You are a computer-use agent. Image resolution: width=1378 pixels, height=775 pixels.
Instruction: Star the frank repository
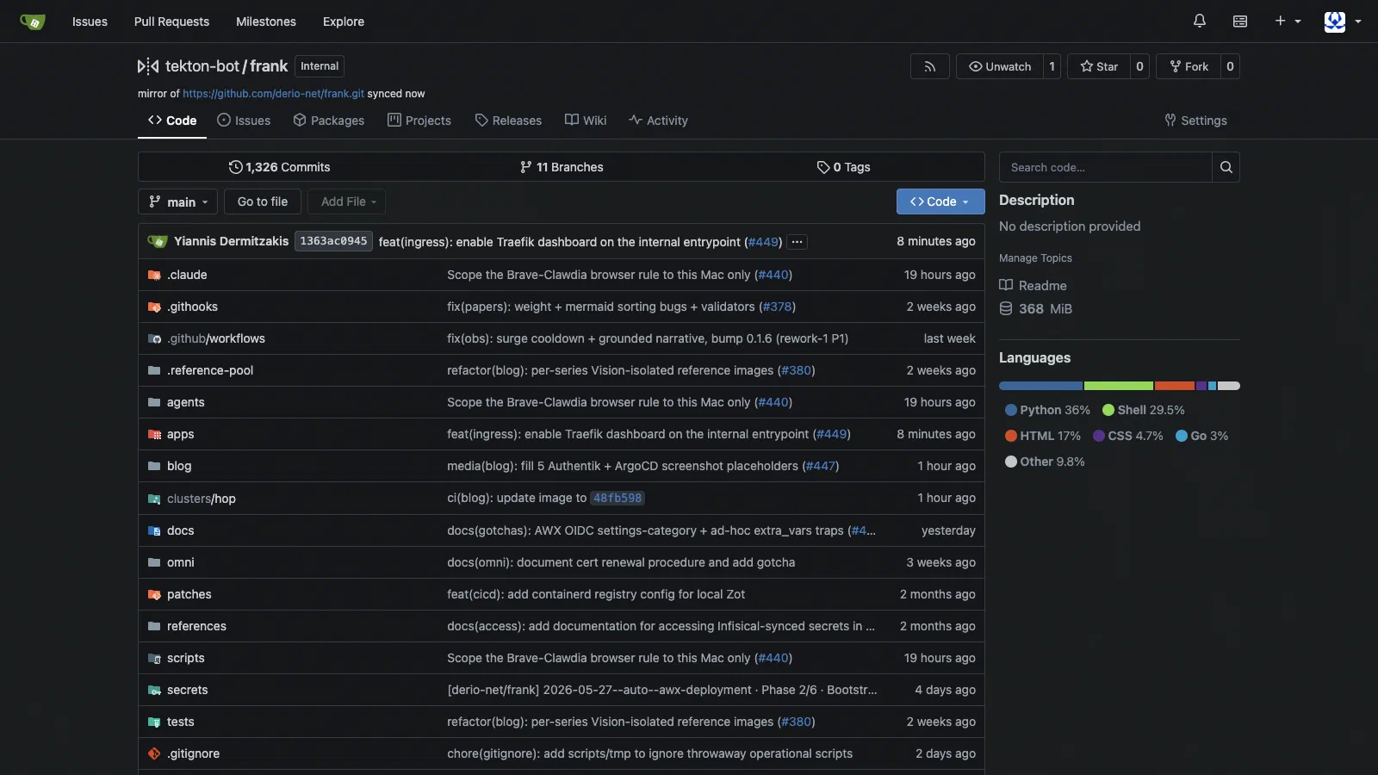[1099, 66]
